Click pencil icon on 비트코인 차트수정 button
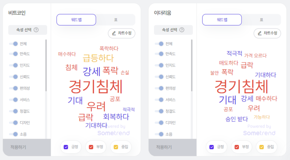 click(114, 33)
